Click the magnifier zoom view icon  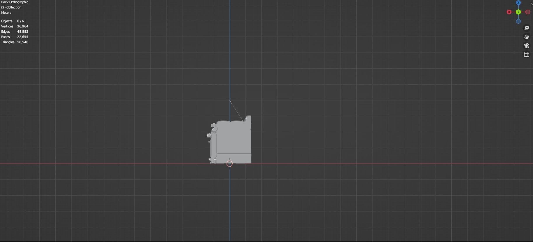tap(527, 28)
